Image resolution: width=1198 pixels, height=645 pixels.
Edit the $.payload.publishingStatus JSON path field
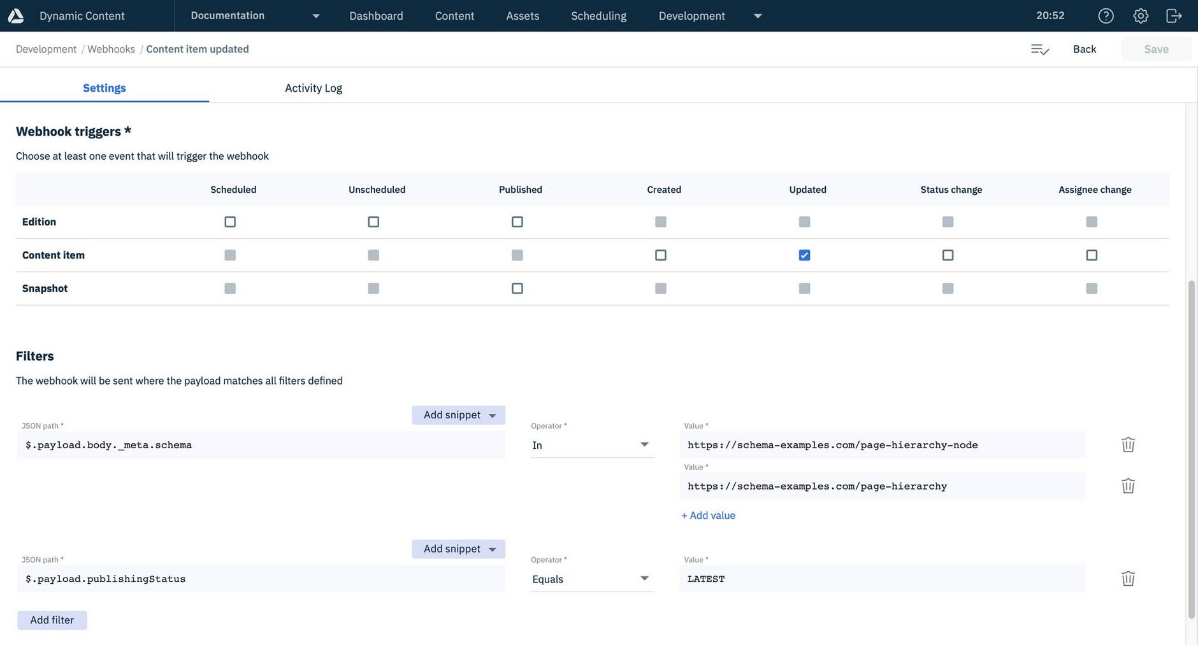point(261,579)
